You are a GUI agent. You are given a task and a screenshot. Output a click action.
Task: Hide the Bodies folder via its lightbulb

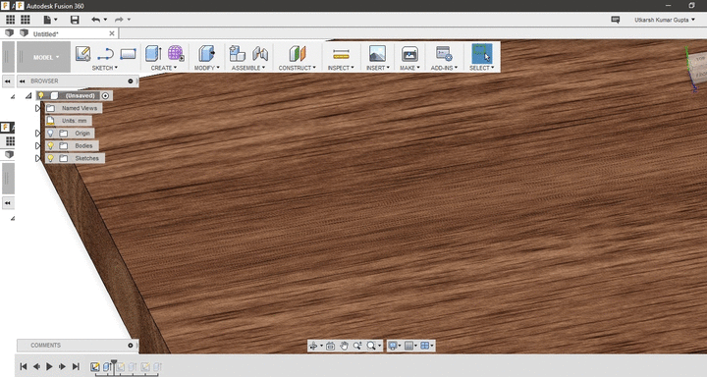(x=50, y=145)
